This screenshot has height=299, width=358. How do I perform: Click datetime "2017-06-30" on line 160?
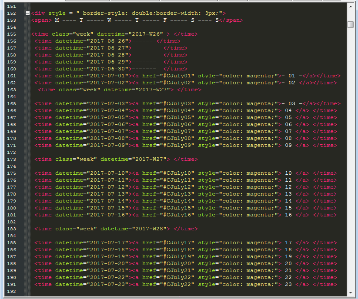[109, 69]
